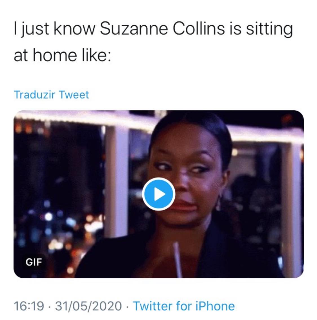Tap the white pillar in the GIF

click(117, 180)
